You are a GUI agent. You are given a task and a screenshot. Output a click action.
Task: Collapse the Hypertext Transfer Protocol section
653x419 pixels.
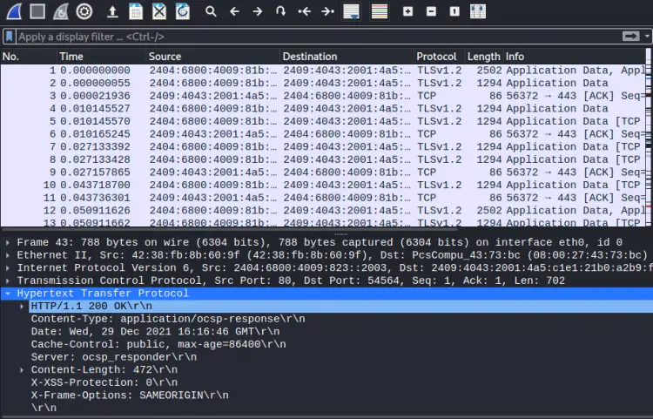[x=8, y=294]
